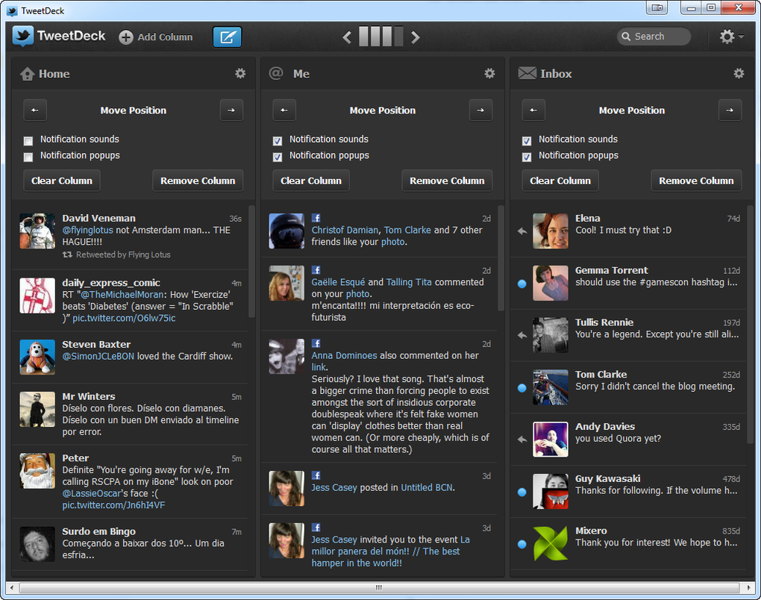Click Facebook icon on Jess Casey posted notification
Image resolution: width=761 pixels, height=600 pixels.
[316, 475]
